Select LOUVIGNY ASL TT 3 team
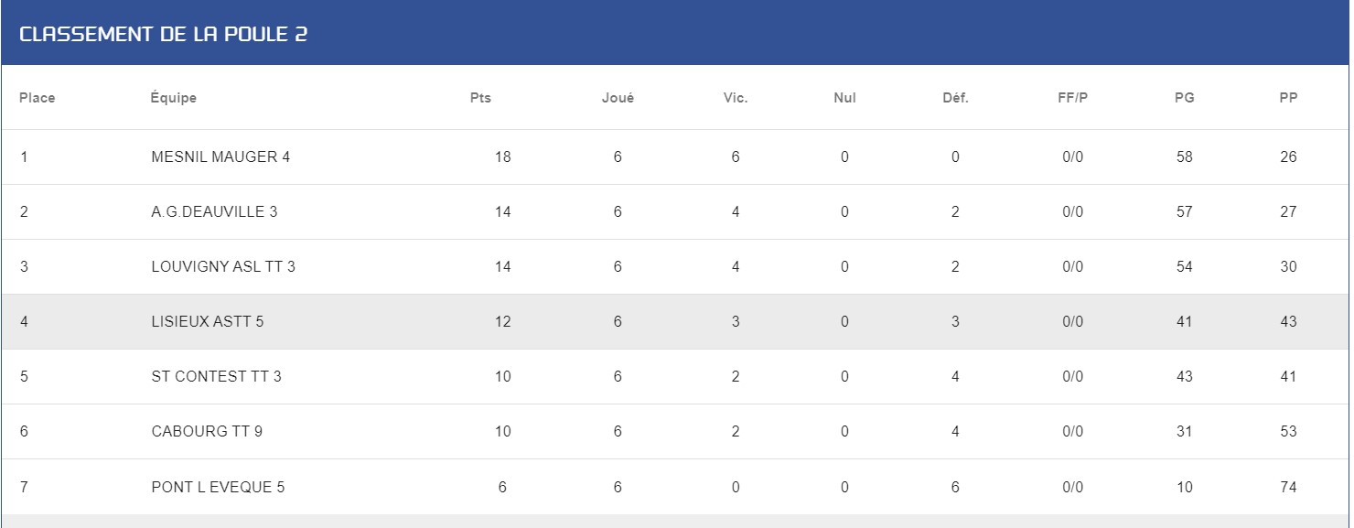1354x528 pixels. [223, 266]
